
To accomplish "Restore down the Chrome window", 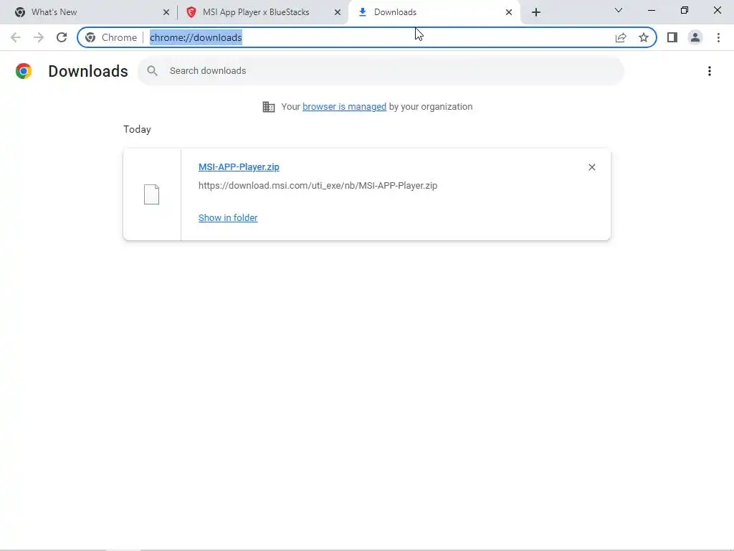I will point(685,10).
